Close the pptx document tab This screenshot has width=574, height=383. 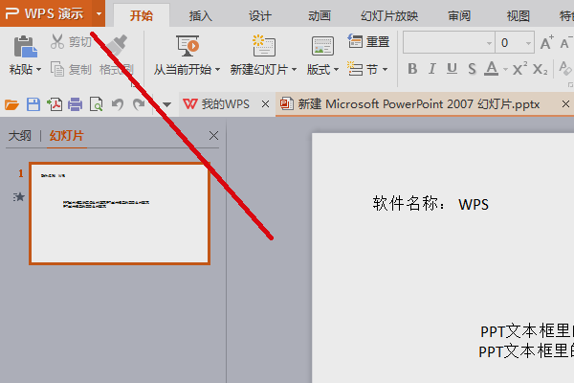click(565, 104)
